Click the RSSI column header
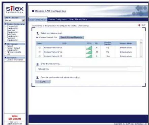 89,43
